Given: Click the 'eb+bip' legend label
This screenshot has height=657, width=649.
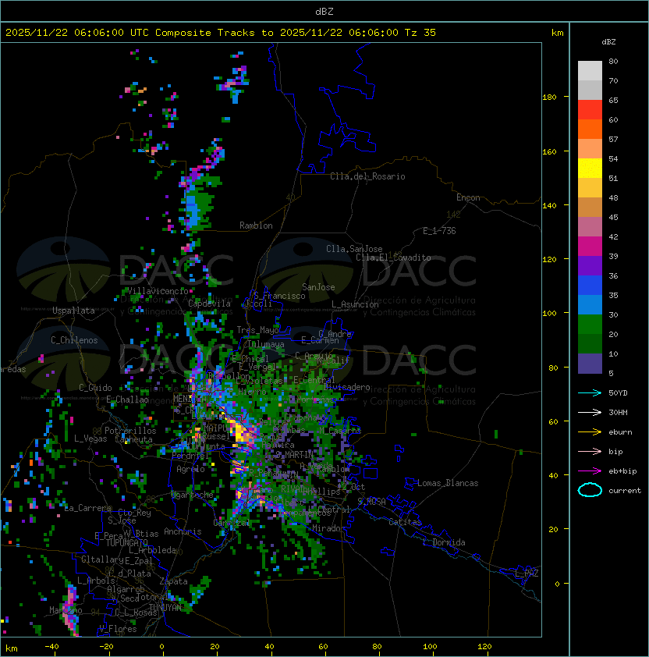Looking at the screenshot, I should 622,471.
